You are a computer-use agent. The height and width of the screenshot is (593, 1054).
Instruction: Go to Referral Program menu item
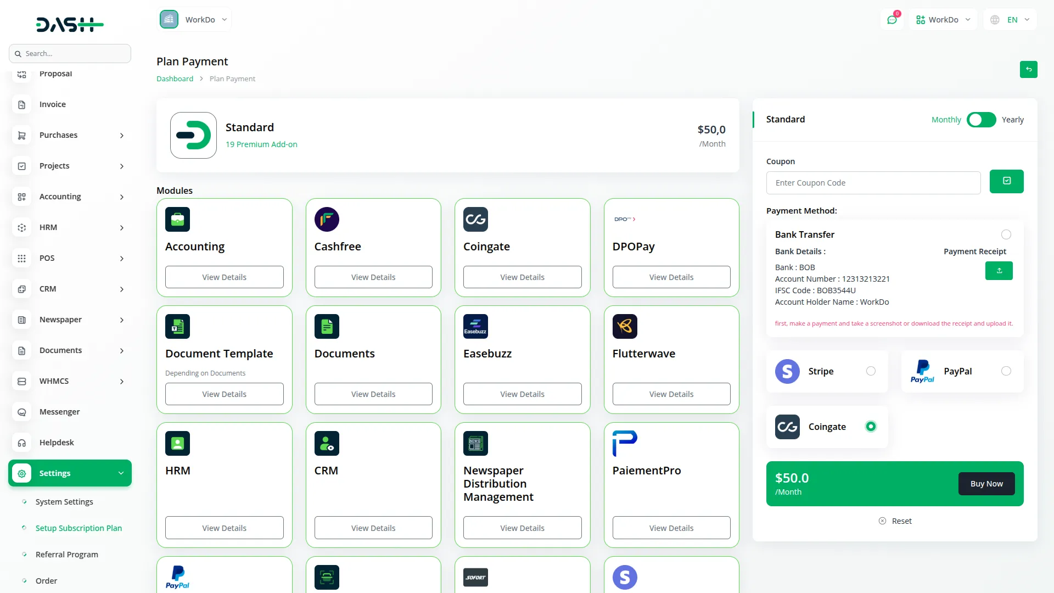tap(66, 555)
